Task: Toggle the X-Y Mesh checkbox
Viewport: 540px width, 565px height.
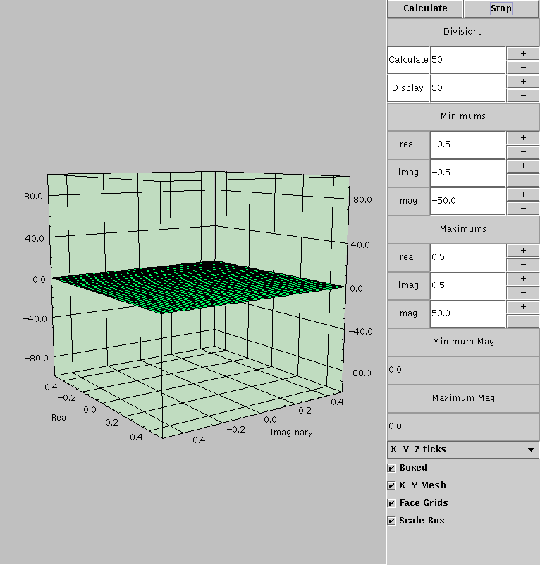Action: click(392, 485)
